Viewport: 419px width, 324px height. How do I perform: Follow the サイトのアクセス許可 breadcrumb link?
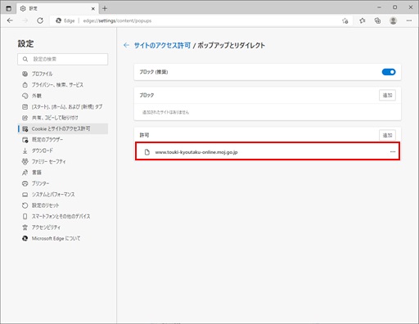tap(162, 45)
